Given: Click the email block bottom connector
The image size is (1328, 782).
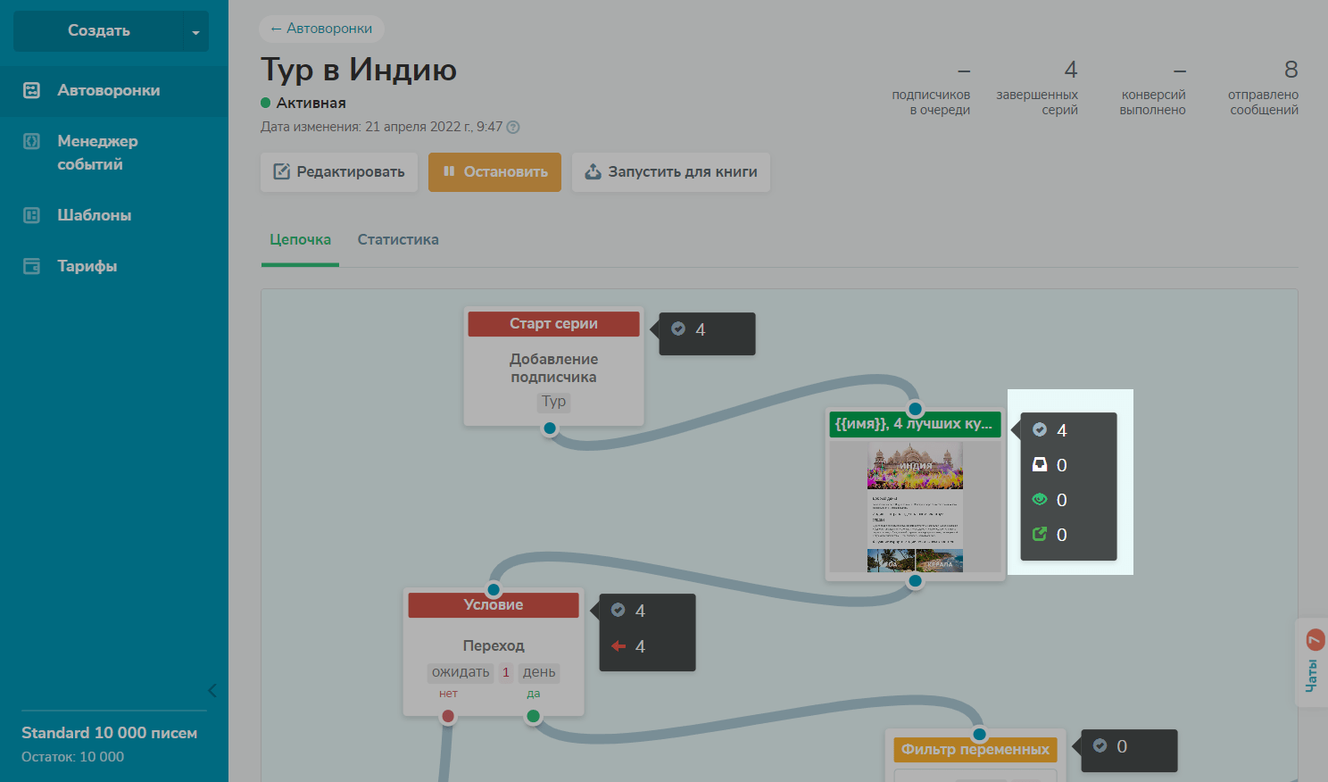Looking at the screenshot, I should (915, 581).
